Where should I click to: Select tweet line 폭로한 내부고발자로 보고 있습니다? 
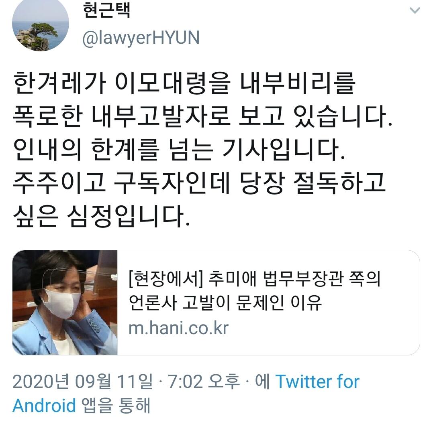pos(203,116)
